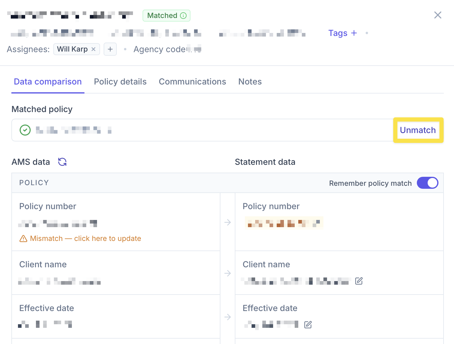Screen dimensions: 454x344
Task: Add an assignee with the plus button
Action: pos(110,49)
